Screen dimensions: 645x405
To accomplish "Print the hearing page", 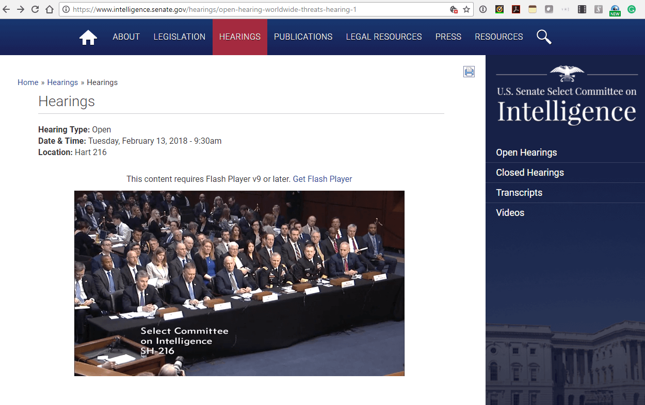I will (469, 72).
